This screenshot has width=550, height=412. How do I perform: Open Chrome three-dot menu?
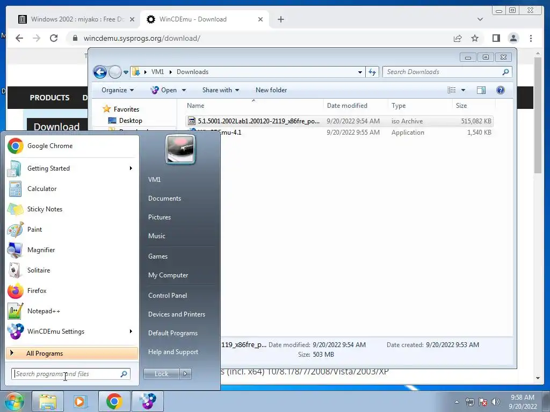coord(531,38)
